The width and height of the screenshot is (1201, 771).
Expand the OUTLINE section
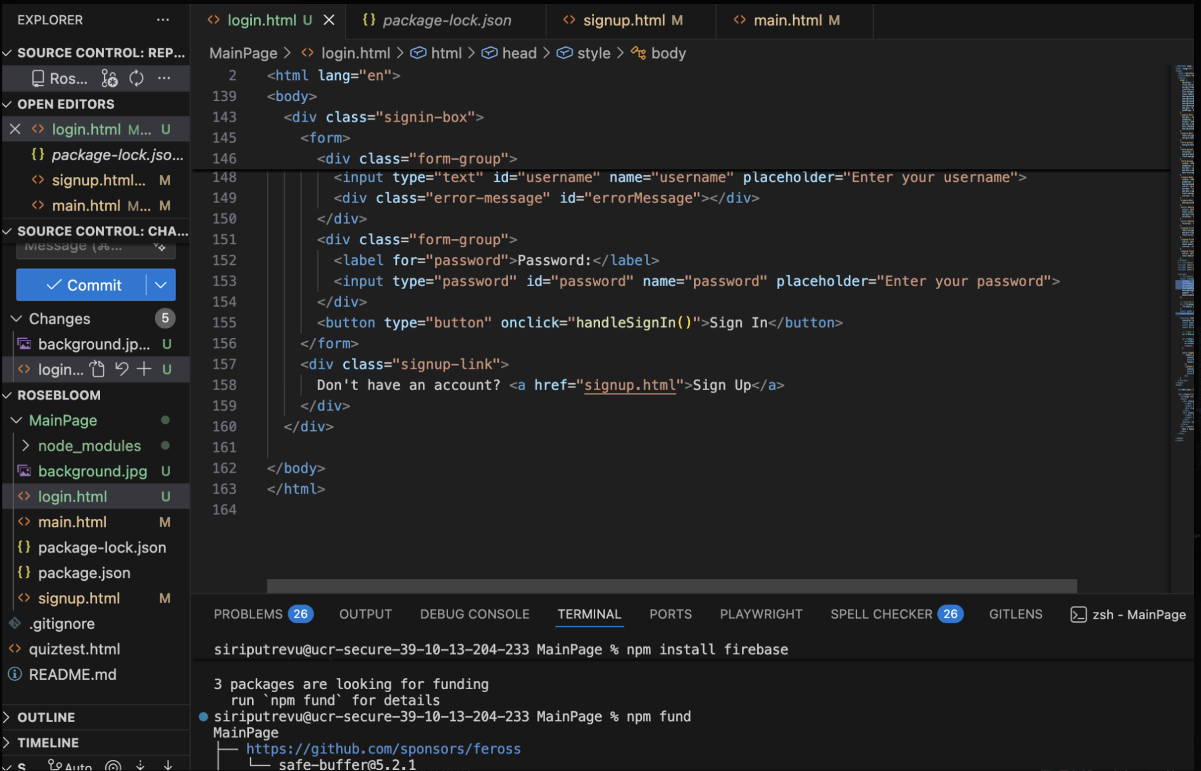point(7,717)
